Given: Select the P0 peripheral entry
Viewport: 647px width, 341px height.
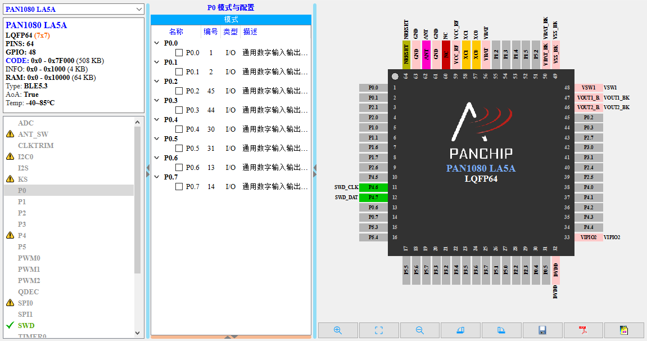Looking at the screenshot, I should (x=69, y=190).
